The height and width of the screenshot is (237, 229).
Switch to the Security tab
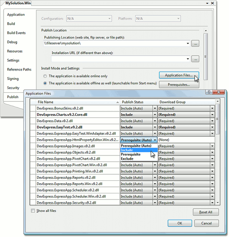(13, 88)
